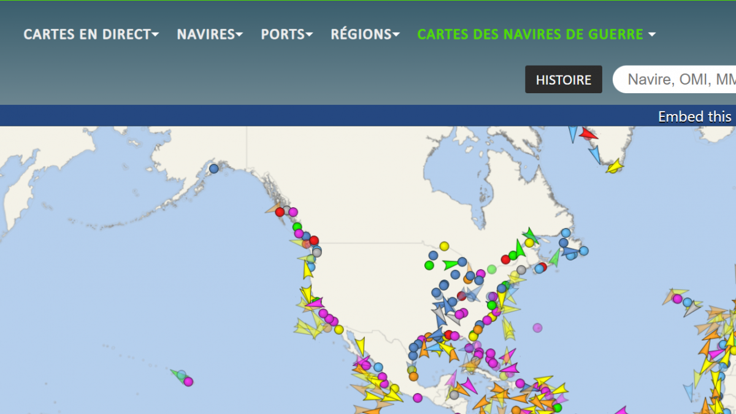The image size is (736, 414).
Task: Click the isolated magenta marker in the Atlantic
Action: (x=538, y=328)
